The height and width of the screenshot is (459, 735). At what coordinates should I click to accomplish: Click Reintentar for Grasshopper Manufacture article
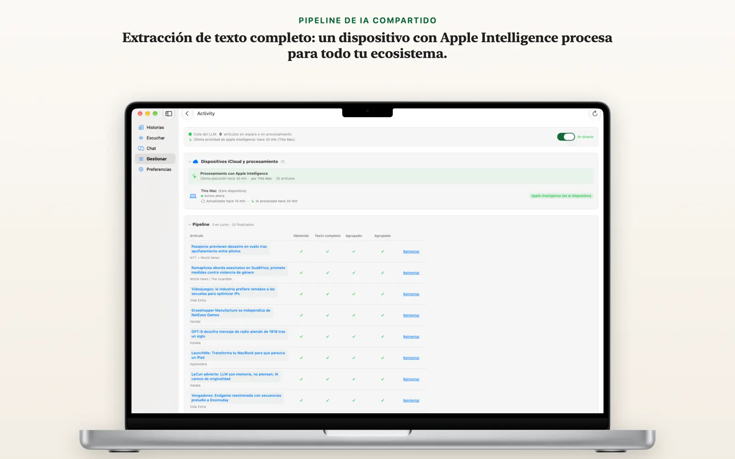point(411,315)
